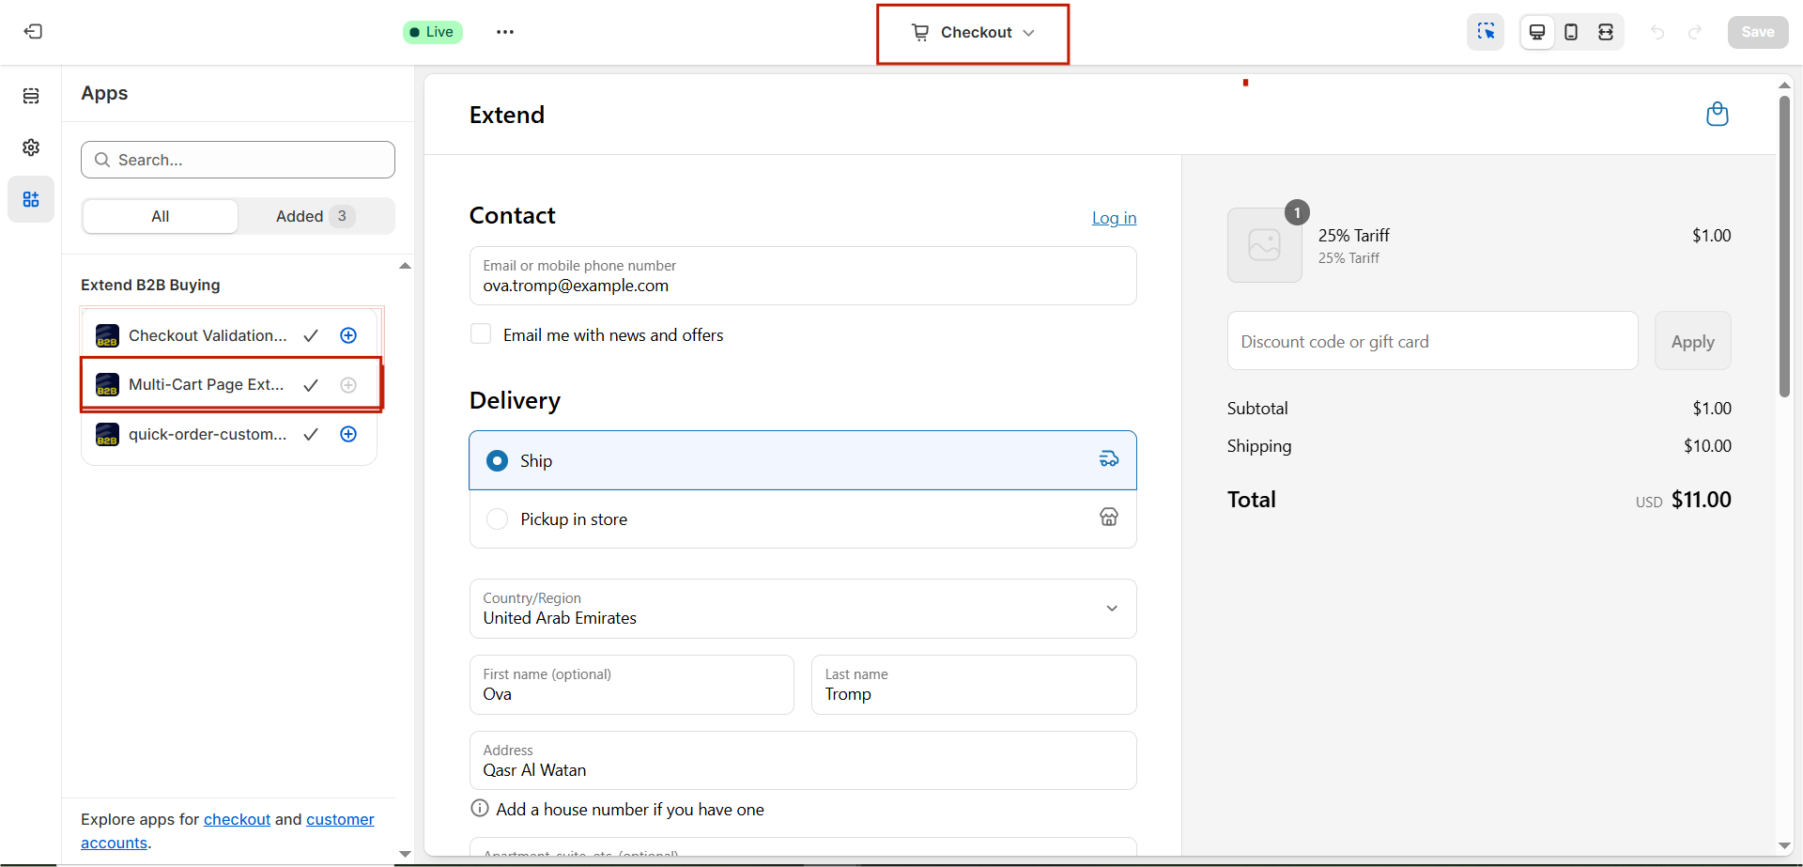Check Email me with news and offers
Viewport: 1803px width, 867px height.
click(x=481, y=334)
